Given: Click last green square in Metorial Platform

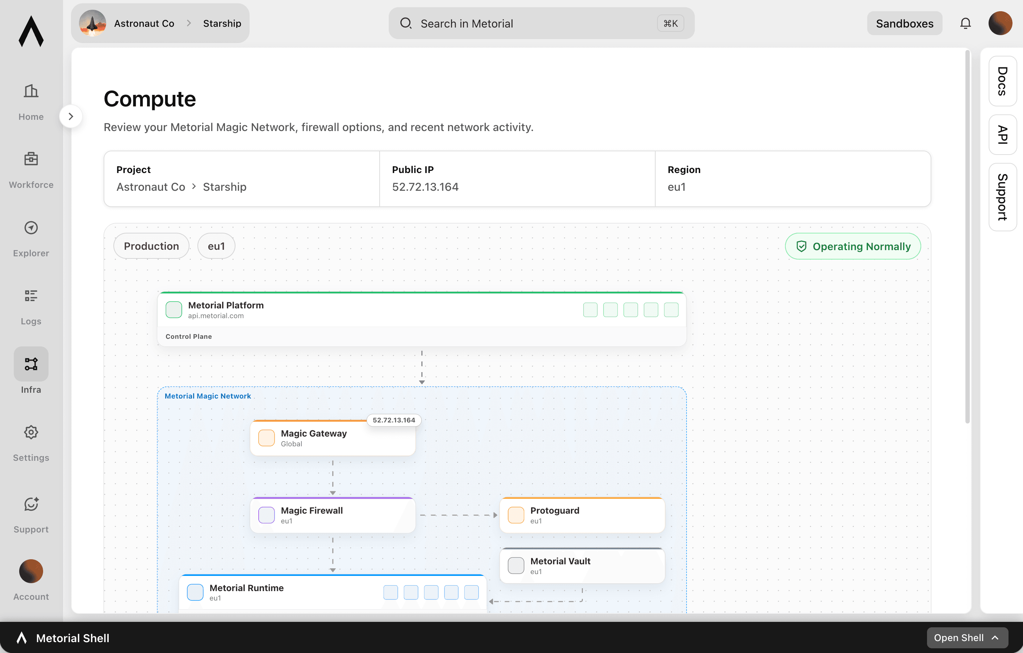Looking at the screenshot, I should (671, 309).
